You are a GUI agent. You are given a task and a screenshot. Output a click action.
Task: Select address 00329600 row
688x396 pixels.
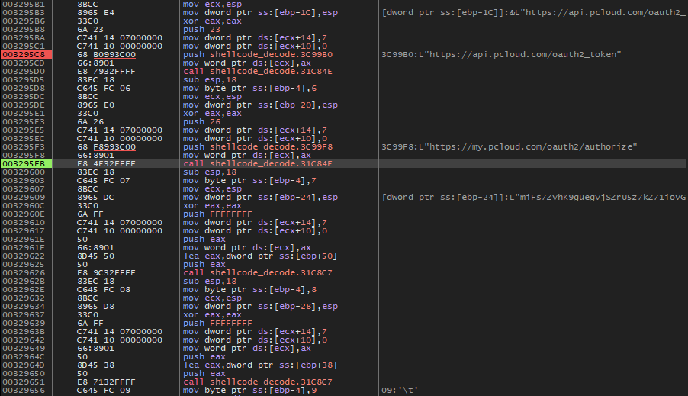[x=23, y=172]
